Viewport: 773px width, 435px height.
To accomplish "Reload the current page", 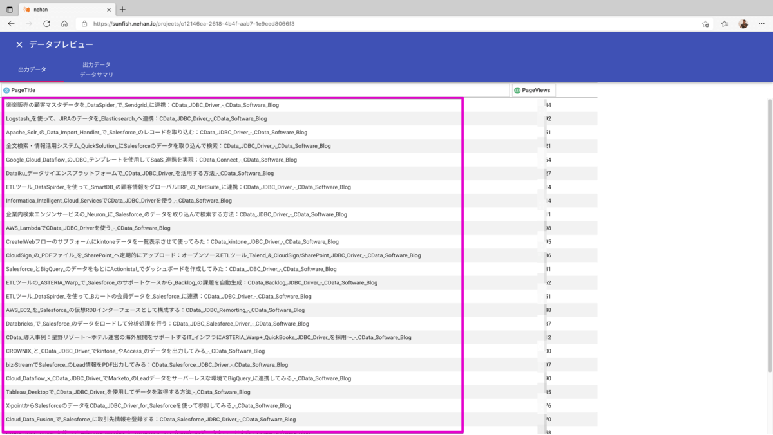I will (x=46, y=24).
